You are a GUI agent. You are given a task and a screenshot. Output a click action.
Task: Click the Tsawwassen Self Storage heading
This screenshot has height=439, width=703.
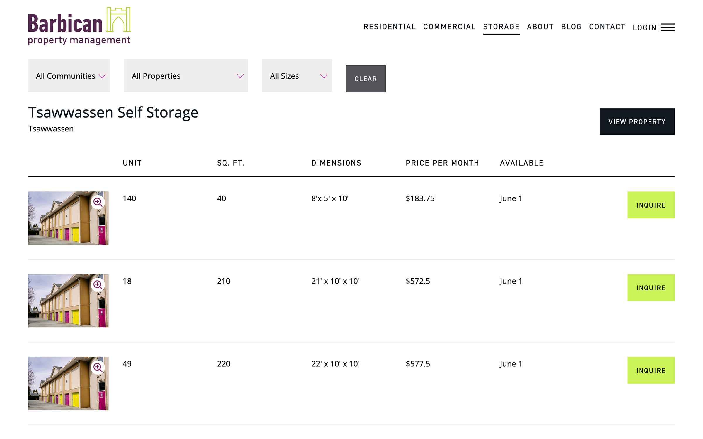(113, 113)
